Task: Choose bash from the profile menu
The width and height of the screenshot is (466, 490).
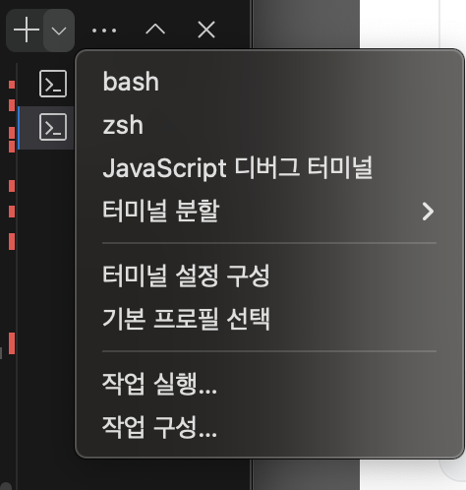Action: pyautogui.click(x=269, y=82)
